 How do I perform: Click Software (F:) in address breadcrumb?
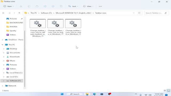pos(46,13)
